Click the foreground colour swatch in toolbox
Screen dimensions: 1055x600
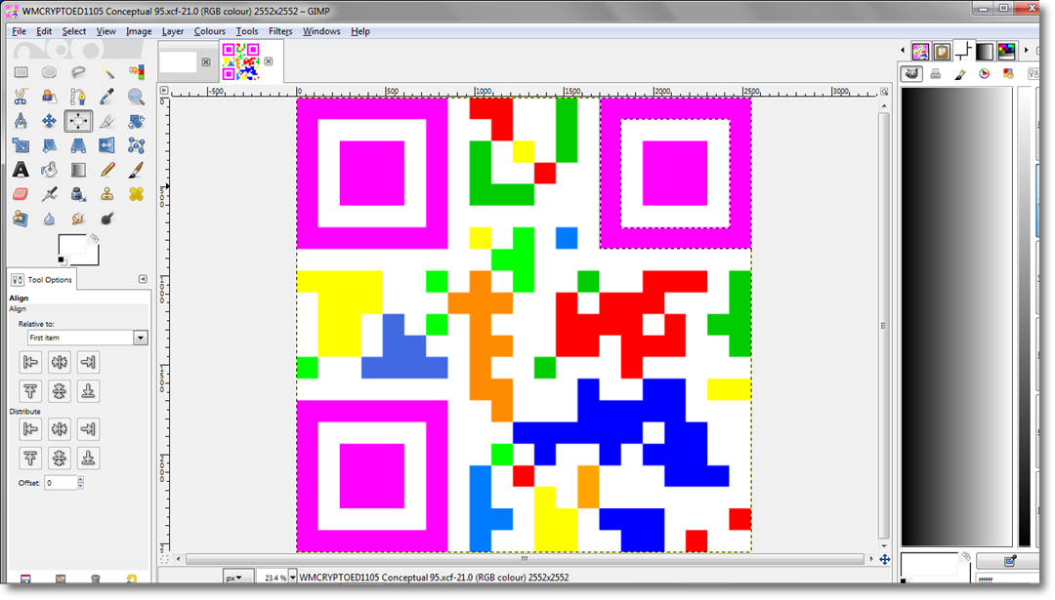tap(72, 245)
